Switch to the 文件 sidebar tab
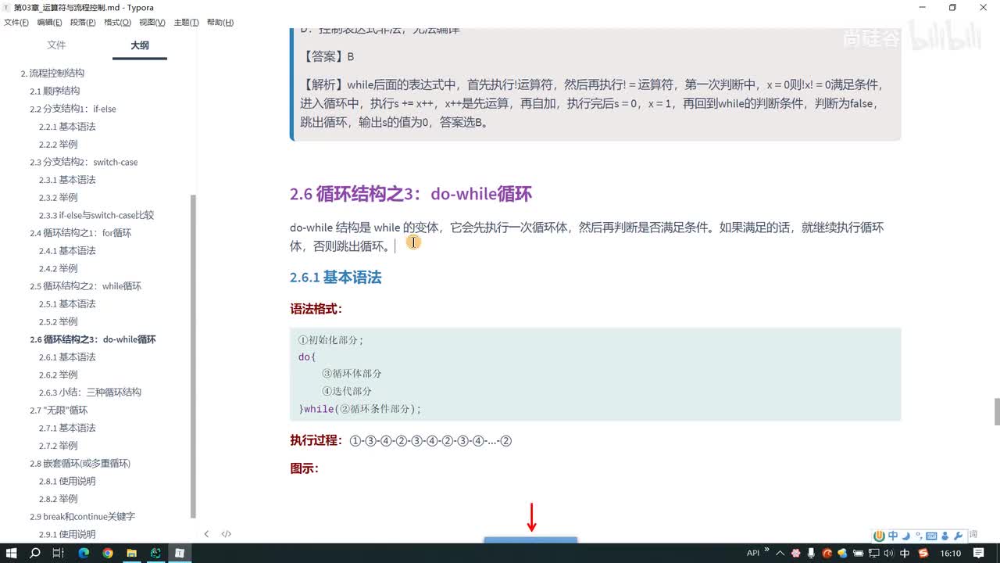 coord(56,45)
